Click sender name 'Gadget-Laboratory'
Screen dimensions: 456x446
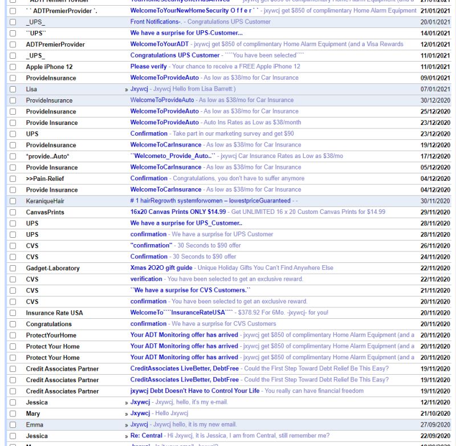click(52, 268)
